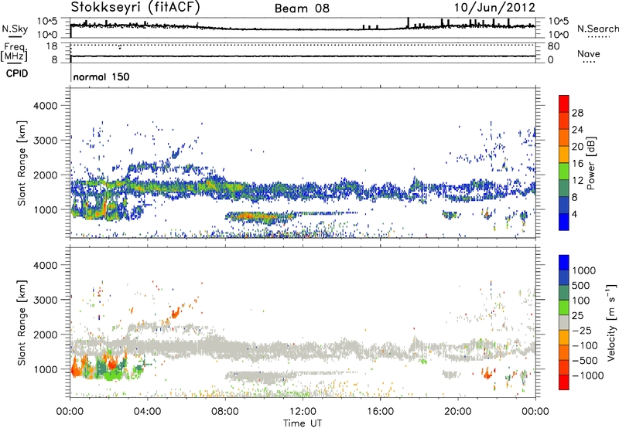Click the 12 value on Power colorbar
The height and width of the screenshot is (428, 619).
click(x=577, y=181)
